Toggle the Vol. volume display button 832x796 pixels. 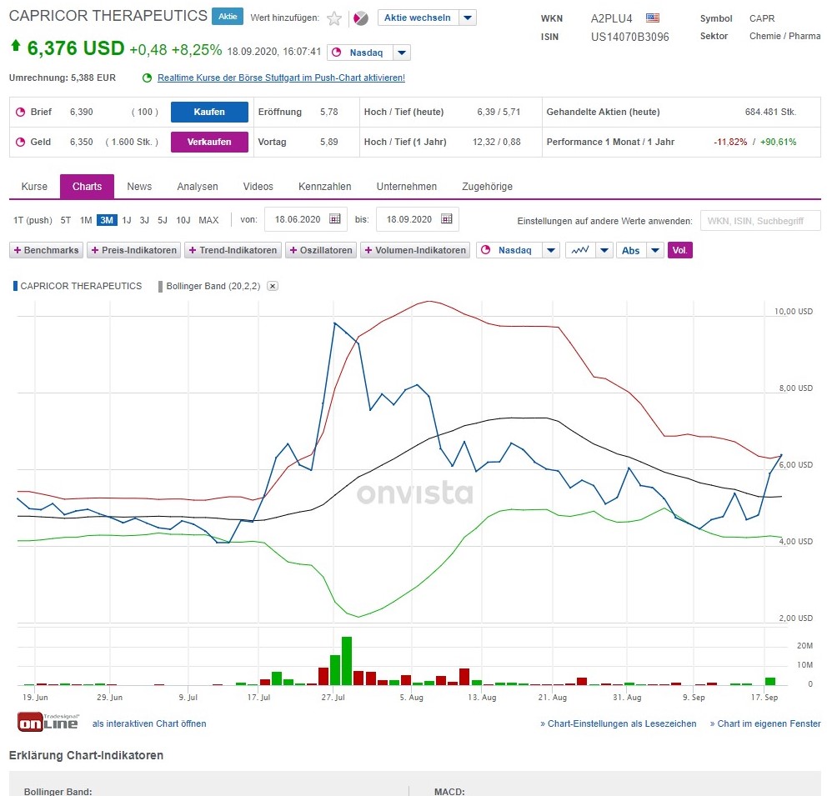(x=680, y=249)
